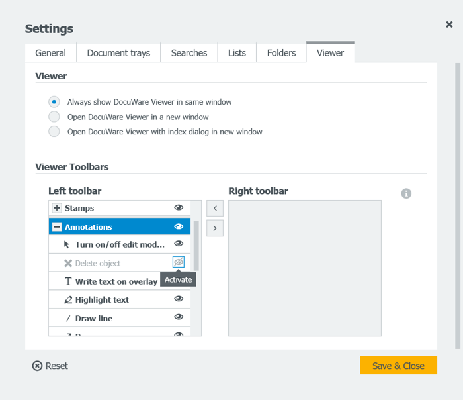Hide the Stamps group via eye icon
Viewport: 463px width, 400px height.
[178, 208]
